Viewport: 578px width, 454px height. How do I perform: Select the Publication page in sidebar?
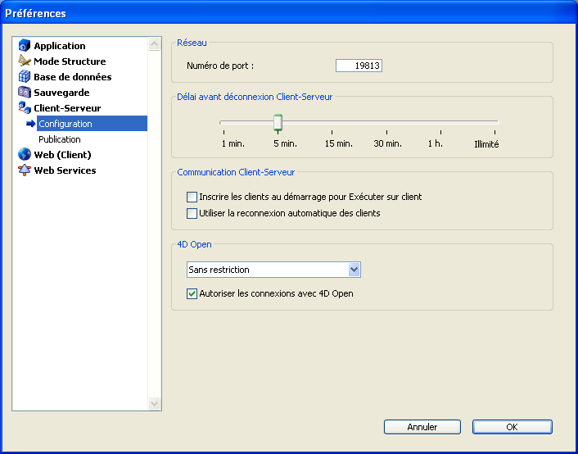point(60,139)
